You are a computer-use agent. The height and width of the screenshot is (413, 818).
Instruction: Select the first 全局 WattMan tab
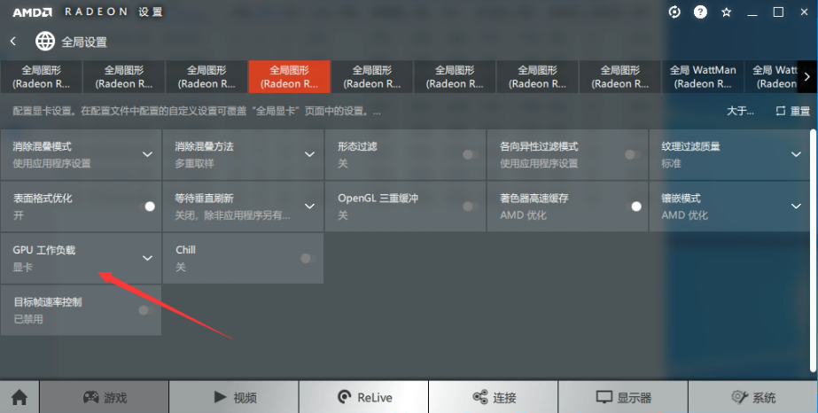tap(703, 76)
